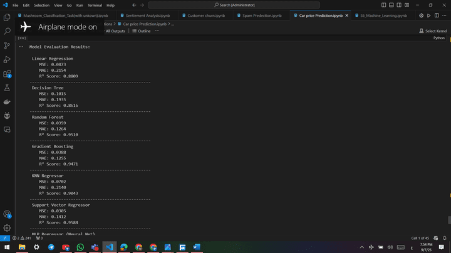Viewport: 451px width, 253px height.
Task: Open the editor More Actions ellipsis
Action: click(444, 16)
